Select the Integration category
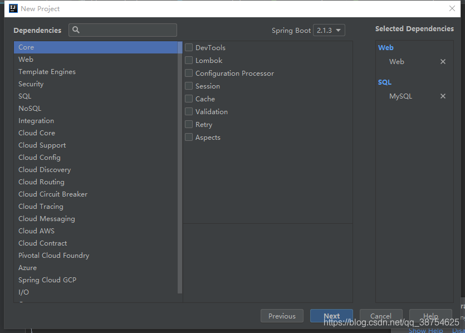This screenshot has width=465, height=333. pyautogui.click(x=95, y=121)
